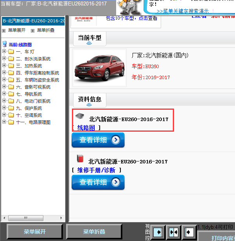The width and height of the screenshot is (235, 241).
Task: Click 菜单折叠 text link in sidebar
Action: [x=46, y=30]
